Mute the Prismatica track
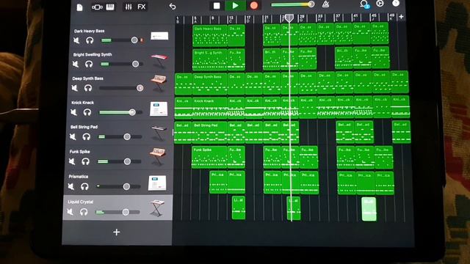The image size is (470, 264). [x=71, y=186]
